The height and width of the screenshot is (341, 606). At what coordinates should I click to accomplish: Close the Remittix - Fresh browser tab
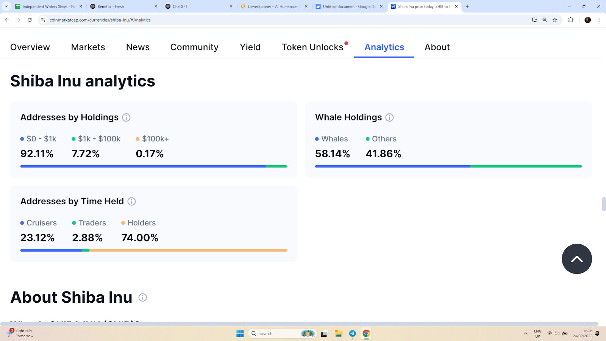[156, 6]
